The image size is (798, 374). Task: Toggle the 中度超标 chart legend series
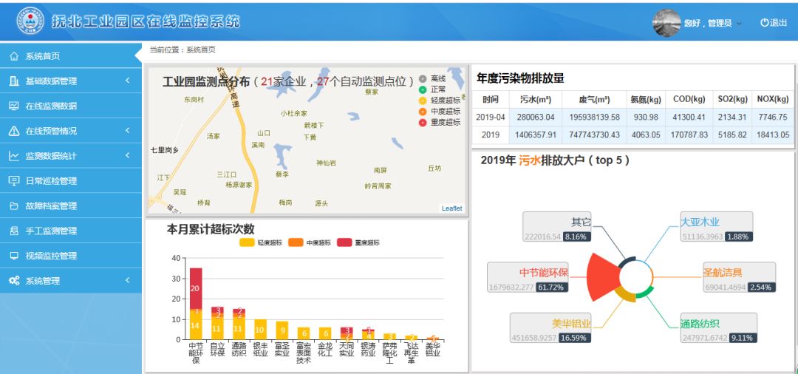pyautogui.click(x=308, y=242)
